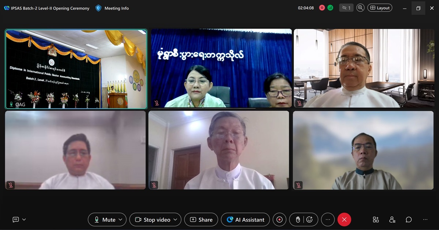Viewport: 439px width, 230px height.
Task: Click the Share button
Action: tap(201, 219)
